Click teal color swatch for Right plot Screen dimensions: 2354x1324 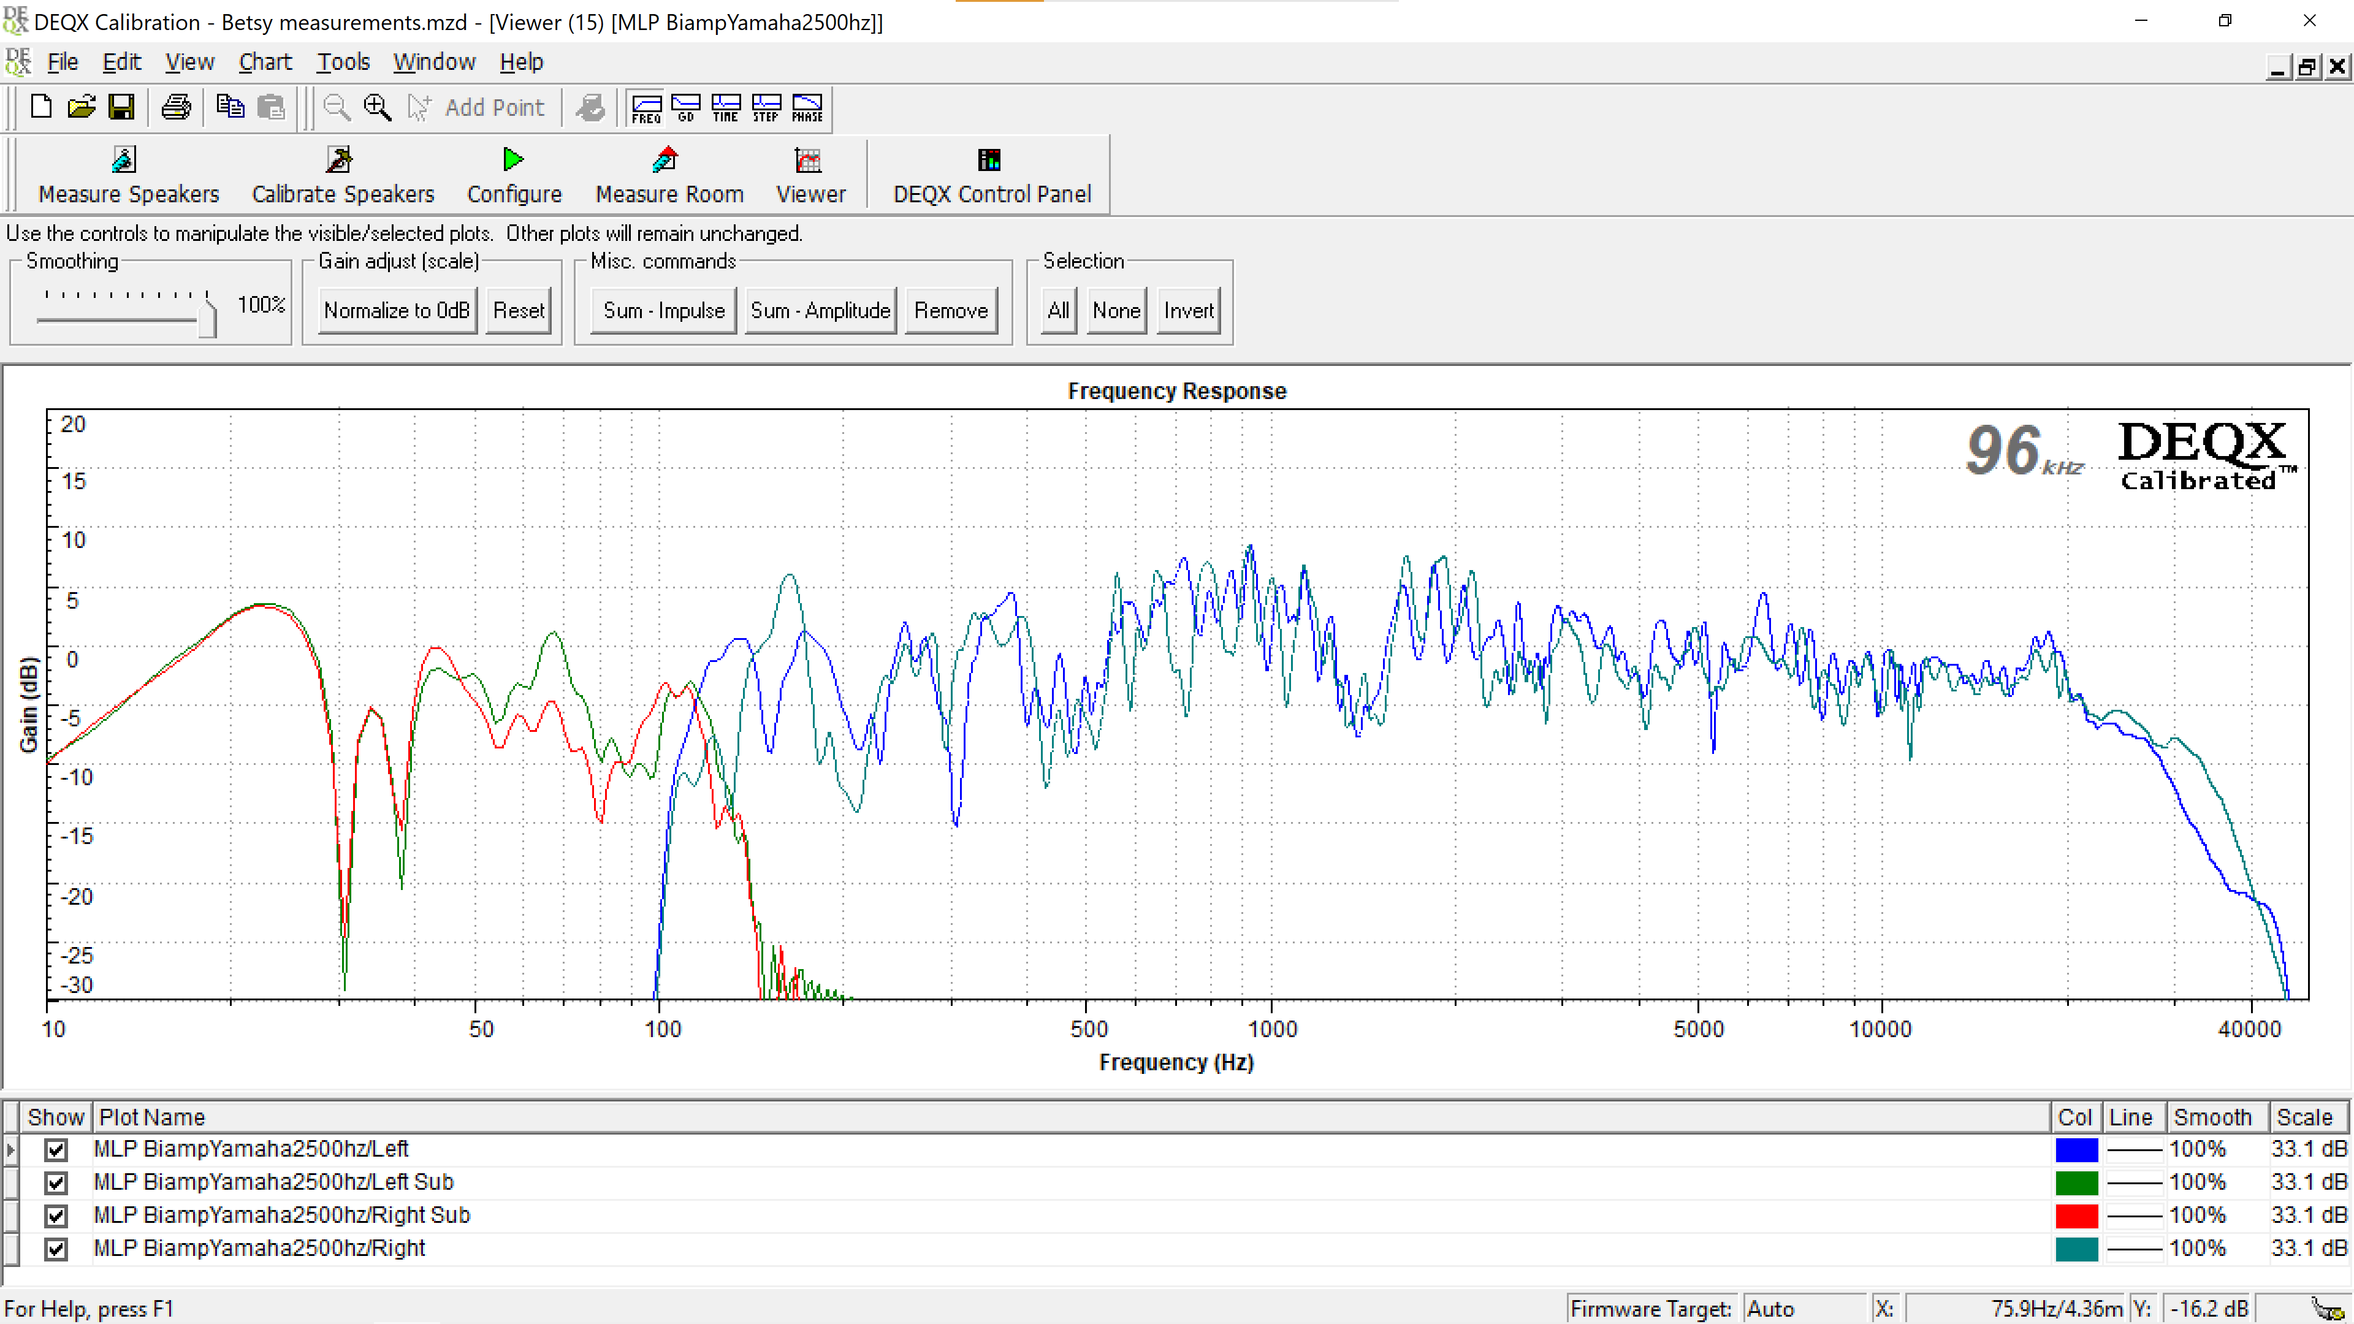point(2076,1248)
